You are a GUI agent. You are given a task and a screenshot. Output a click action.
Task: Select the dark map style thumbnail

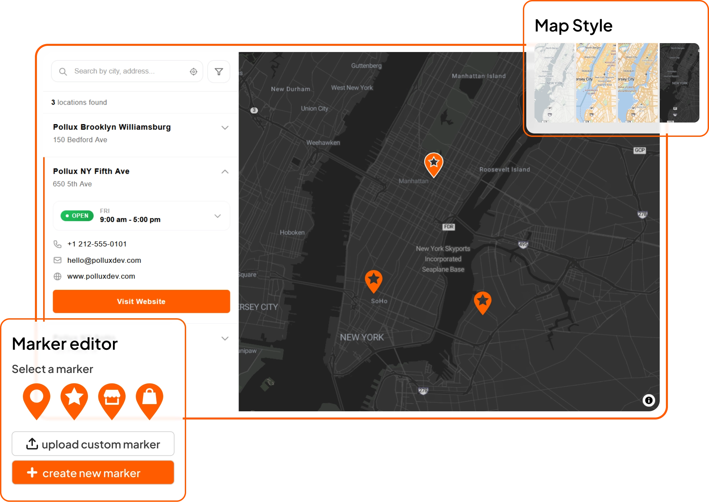pyautogui.click(x=679, y=82)
